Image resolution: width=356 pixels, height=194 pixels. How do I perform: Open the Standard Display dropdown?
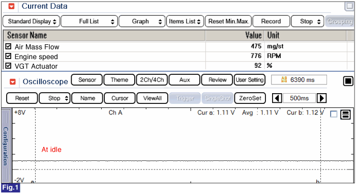32,21
